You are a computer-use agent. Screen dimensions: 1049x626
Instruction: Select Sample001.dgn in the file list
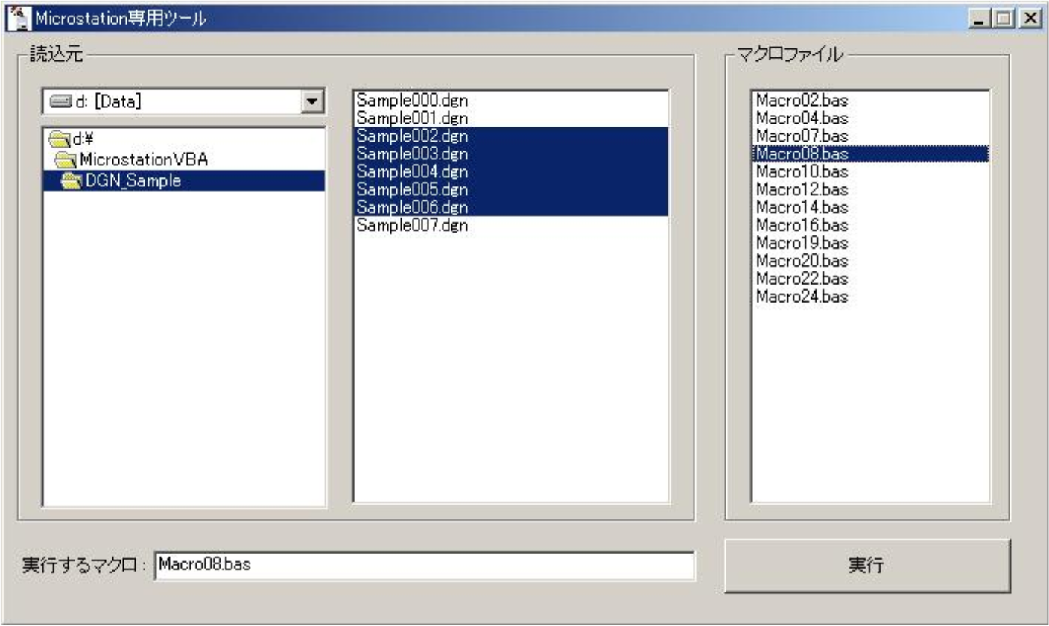tap(510, 118)
